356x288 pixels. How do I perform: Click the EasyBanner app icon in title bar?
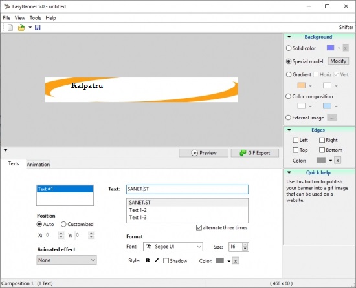click(6, 6)
